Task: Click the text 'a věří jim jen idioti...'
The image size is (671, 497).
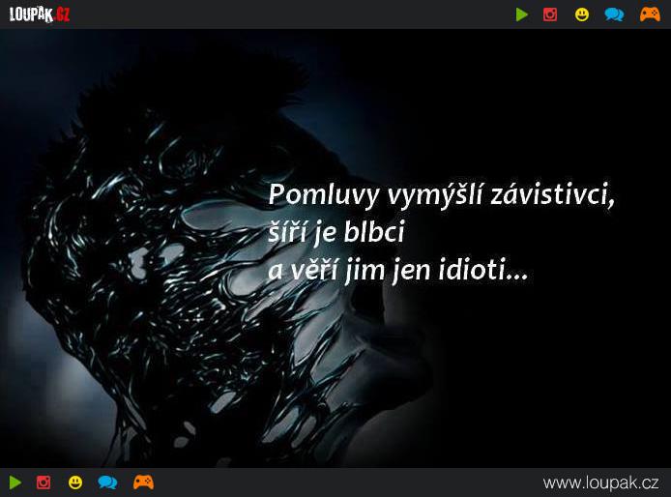Action: pyautogui.click(x=398, y=273)
